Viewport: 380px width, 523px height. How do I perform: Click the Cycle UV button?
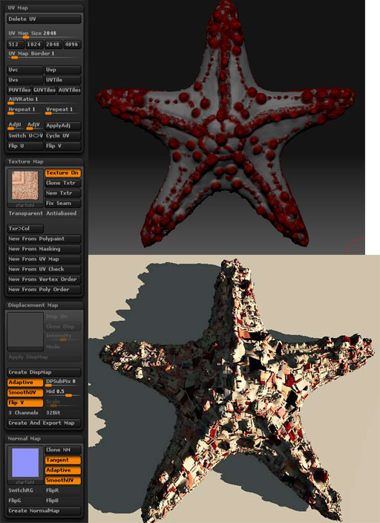coord(62,136)
